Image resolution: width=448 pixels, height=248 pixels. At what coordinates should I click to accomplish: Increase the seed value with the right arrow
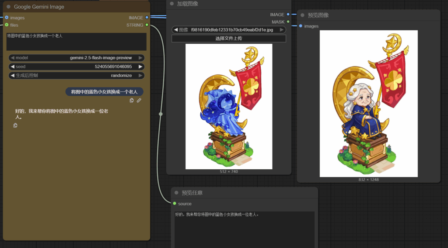pyautogui.click(x=140, y=66)
